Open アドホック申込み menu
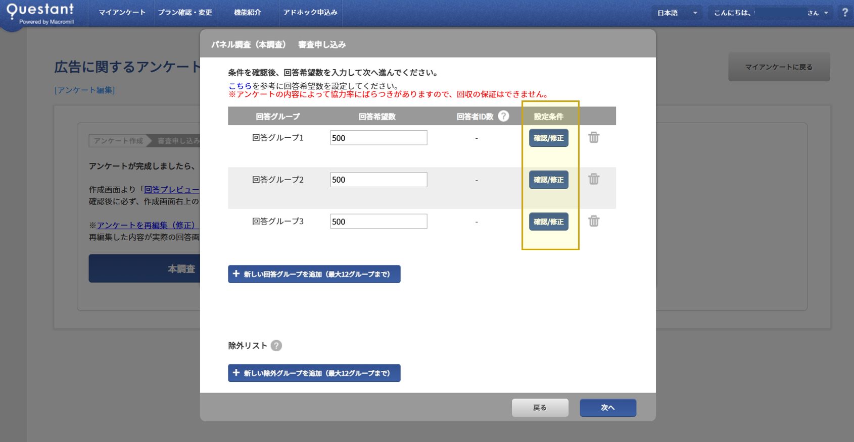This screenshot has width=854, height=442. click(x=310, y=13)
